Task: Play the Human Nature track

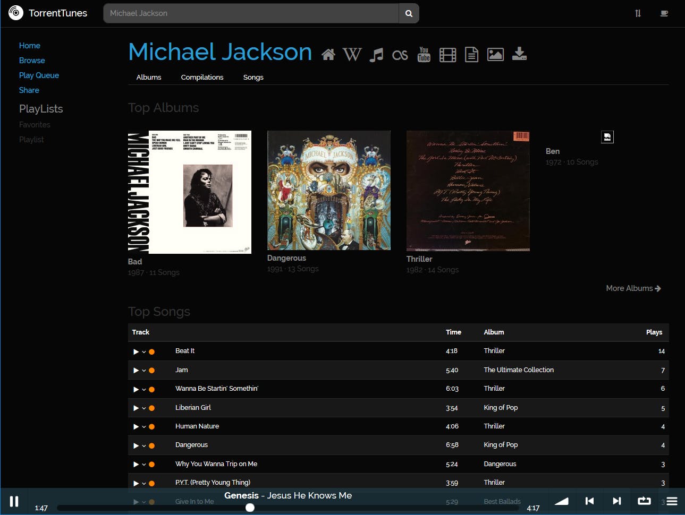Action: pos(136,427)
